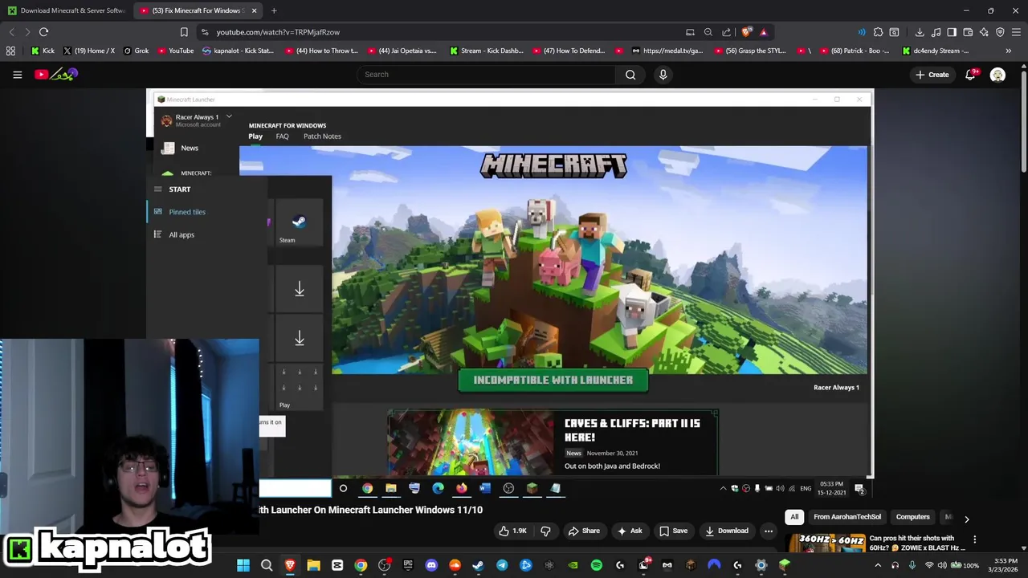Click the Brave Shields lion icon
This screenshot has width=1028, height=578.
(x=747, y=32)
